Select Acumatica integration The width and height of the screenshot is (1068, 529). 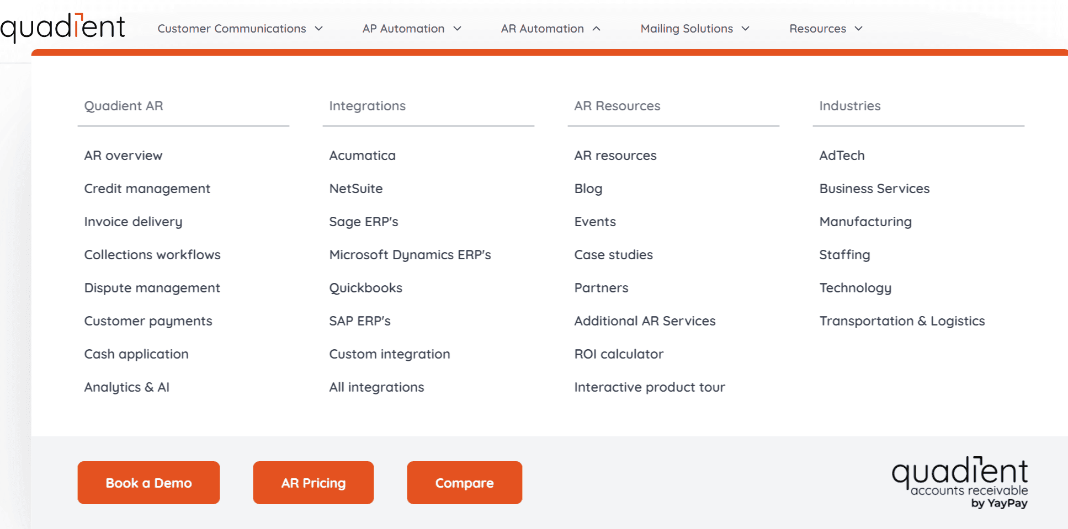(x=362, y=156)
